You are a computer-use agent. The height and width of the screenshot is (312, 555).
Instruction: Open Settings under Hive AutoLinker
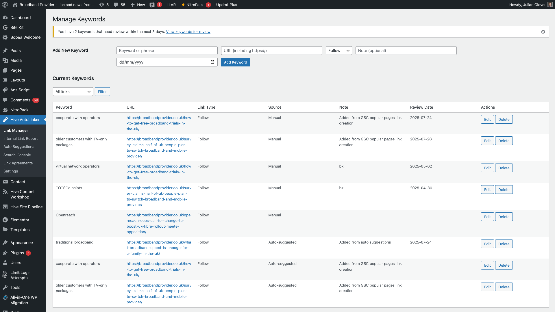10,171
